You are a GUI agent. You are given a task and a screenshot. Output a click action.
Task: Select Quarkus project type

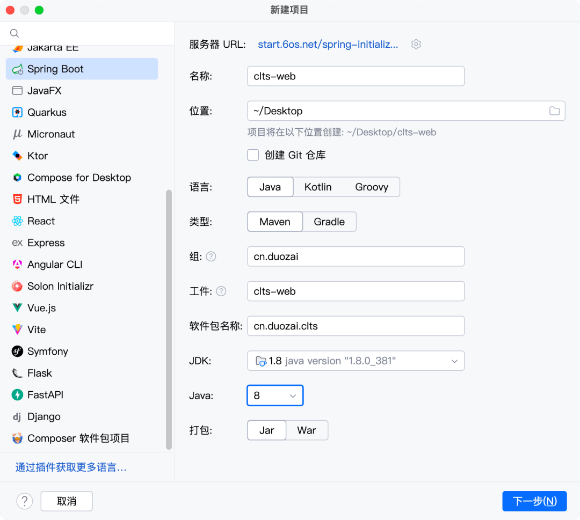click(x=82, y=112)
